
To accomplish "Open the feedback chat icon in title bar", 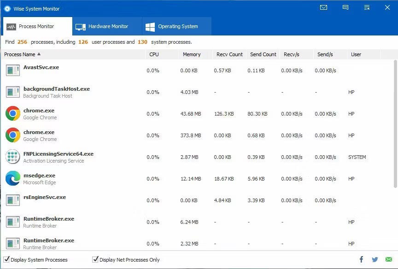I will tap(345, 7).
